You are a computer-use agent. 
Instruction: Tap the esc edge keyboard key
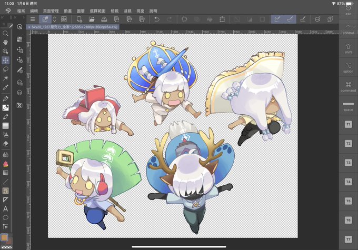click(348, 10)
